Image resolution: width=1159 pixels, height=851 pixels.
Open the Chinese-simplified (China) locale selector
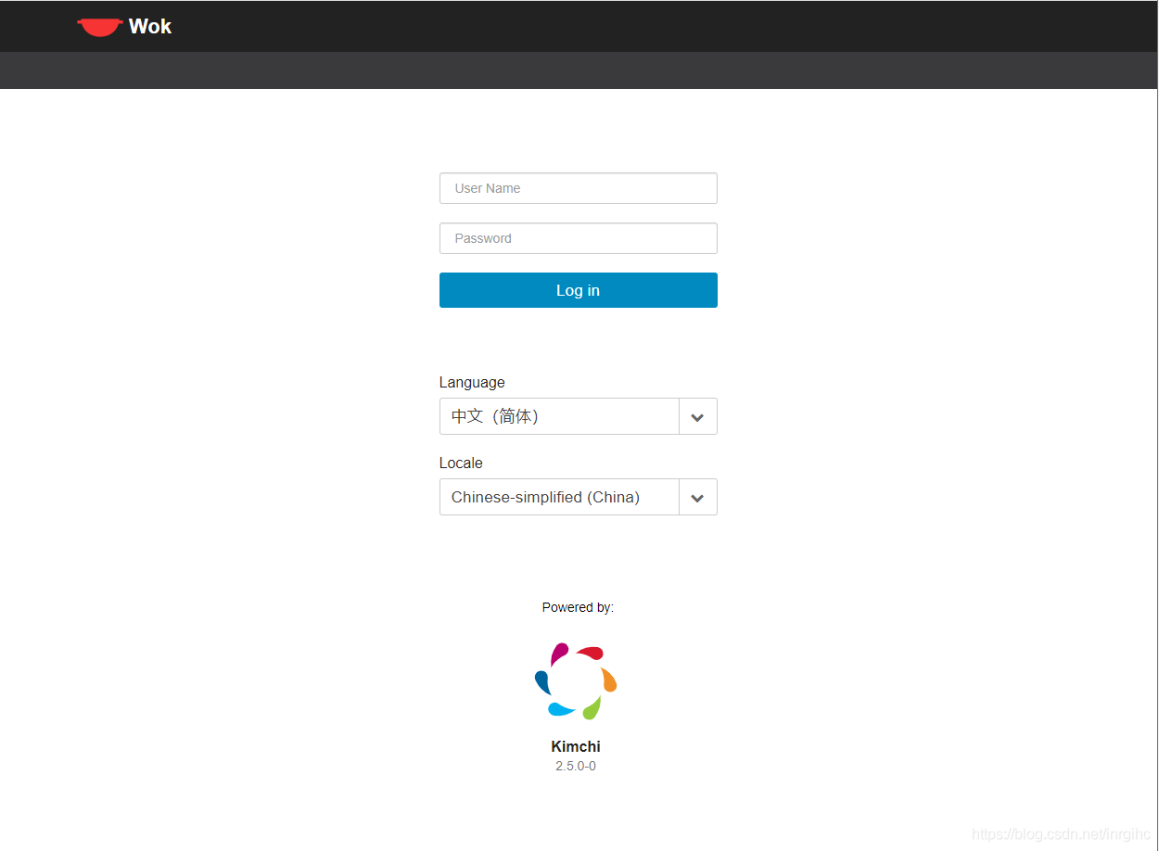click(x=559, y=498)
